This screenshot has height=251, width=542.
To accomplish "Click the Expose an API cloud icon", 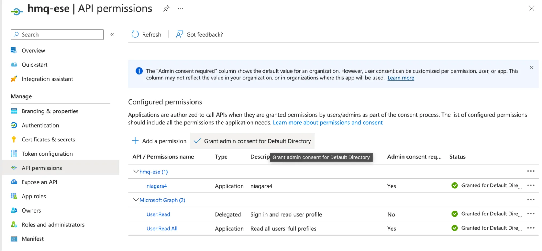I will [14, 182].
